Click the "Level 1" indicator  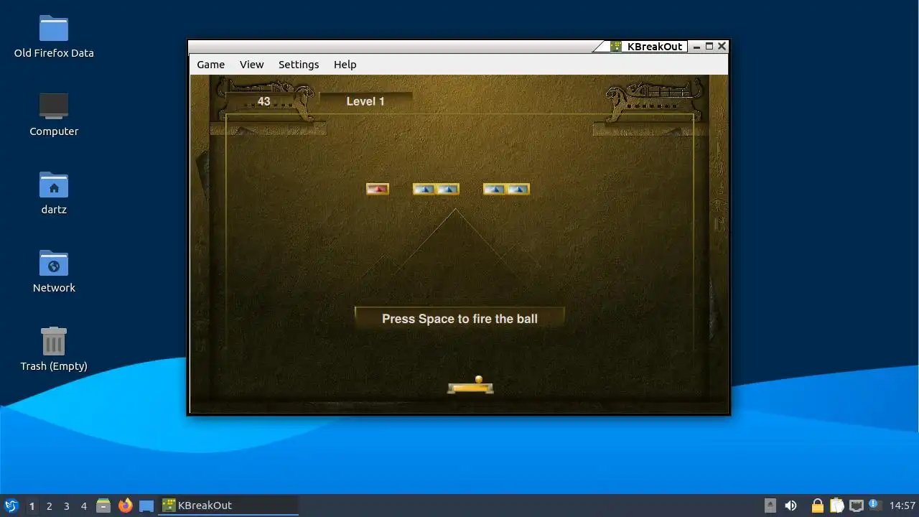click(365, 101)
